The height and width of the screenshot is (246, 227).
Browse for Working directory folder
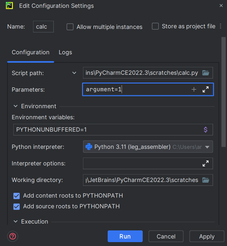(x=206, y=180)
